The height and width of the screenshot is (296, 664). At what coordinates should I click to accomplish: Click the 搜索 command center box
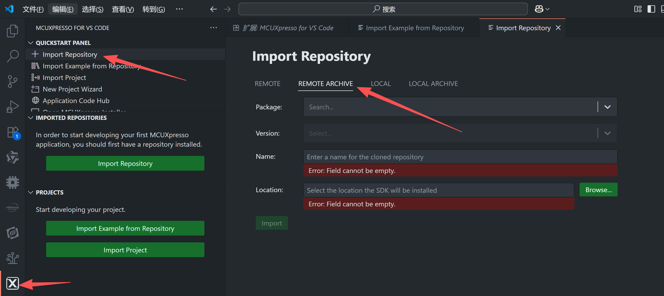(x=383, y=9)
